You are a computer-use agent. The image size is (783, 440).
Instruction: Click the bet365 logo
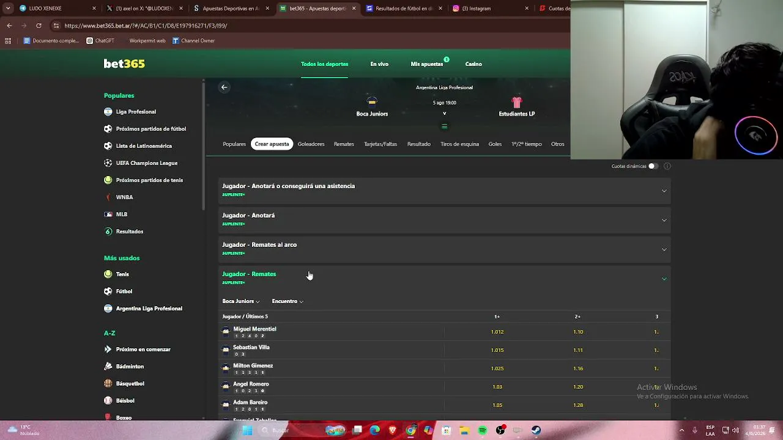click(124, 64)
